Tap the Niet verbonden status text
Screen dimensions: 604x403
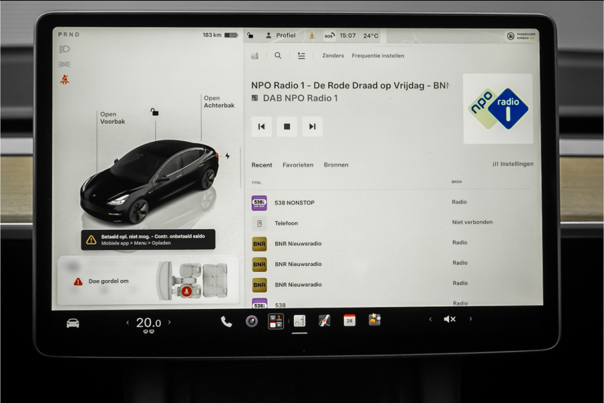(x=472, y=222)
